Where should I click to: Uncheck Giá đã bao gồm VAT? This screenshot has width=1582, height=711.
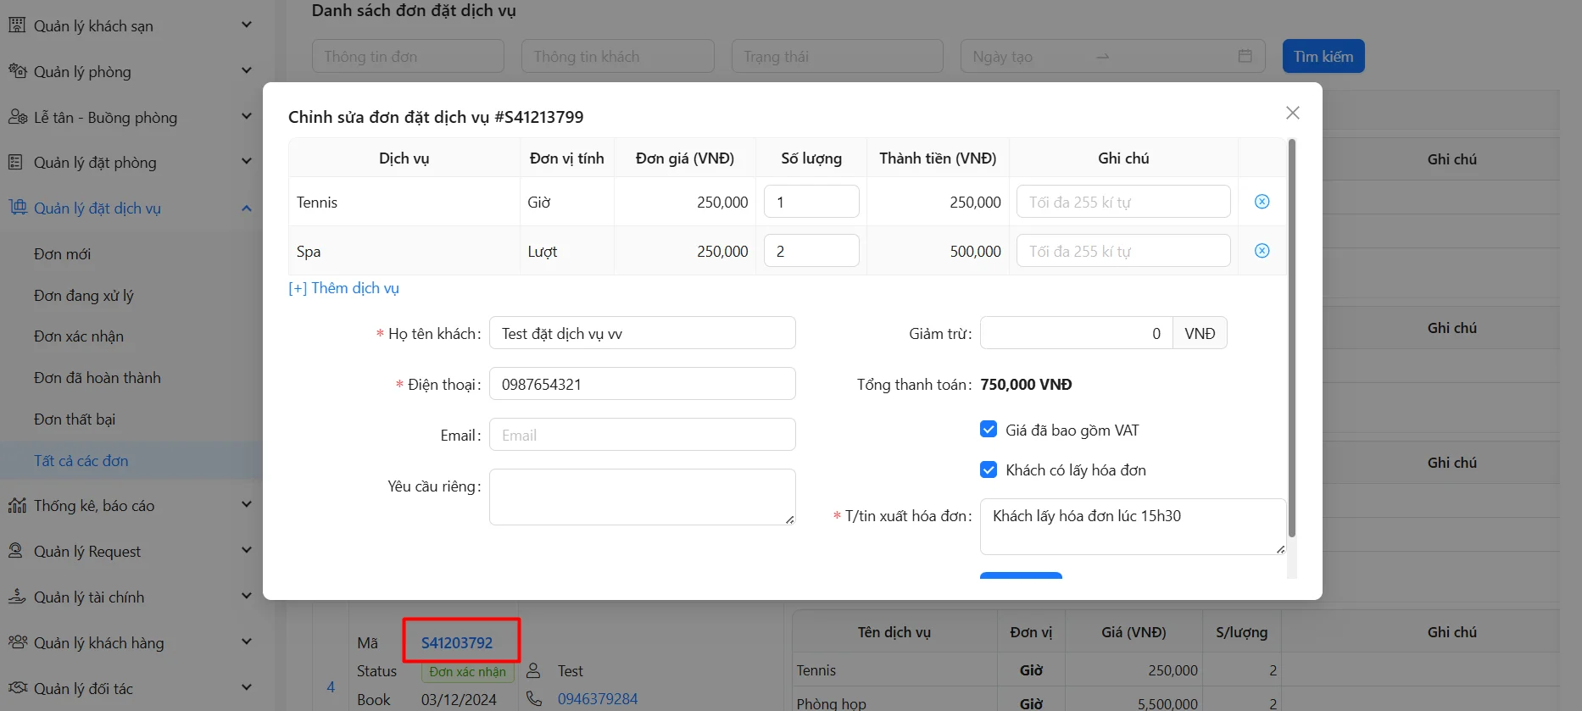pos(989,430)
